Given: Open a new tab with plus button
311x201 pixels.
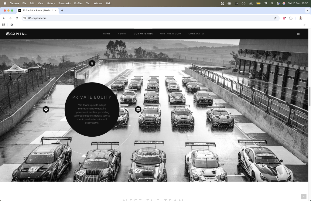Looking at the screenshot, I should pos(62,10).
